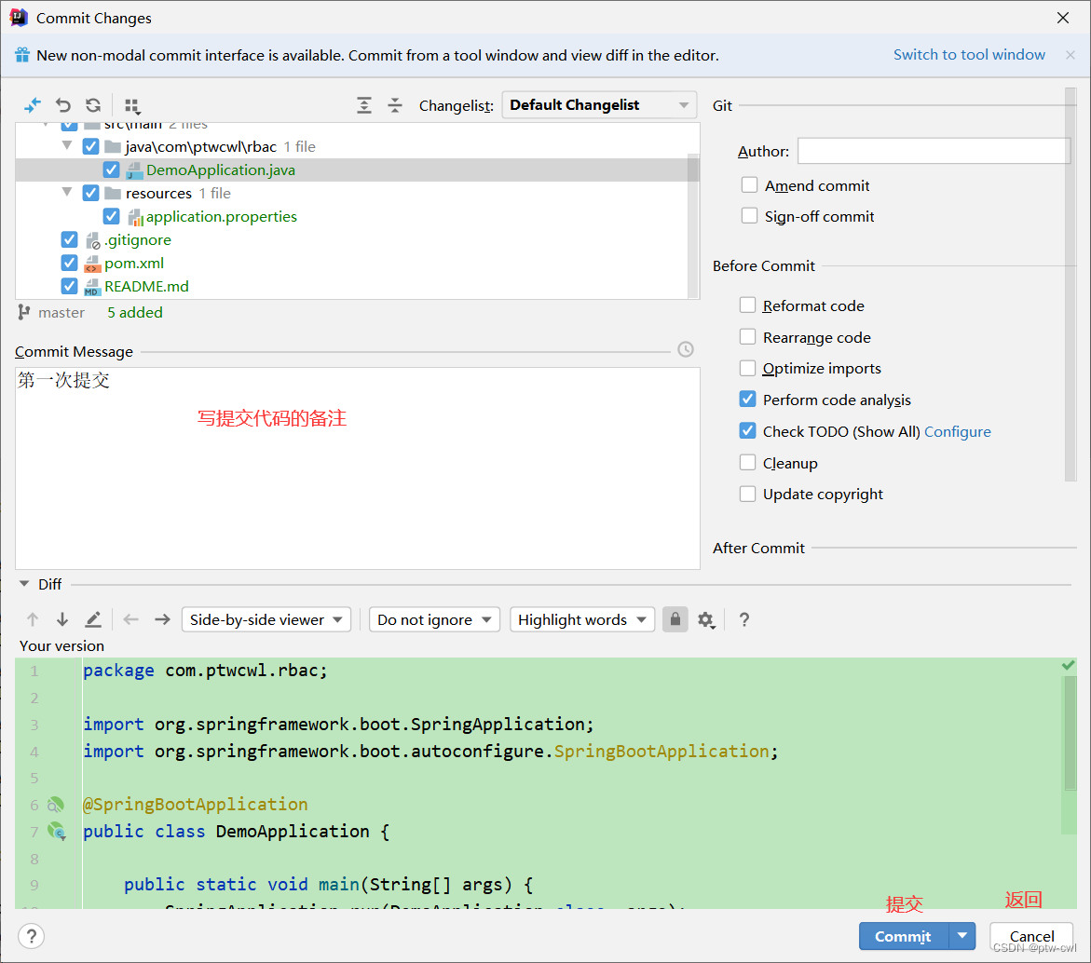Screen dimensions: 1091x963
Task: Dismiss the non-modal commit banner
Action: click(1071, 55)
